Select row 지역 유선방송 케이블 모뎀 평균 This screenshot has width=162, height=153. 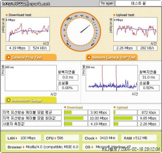(x=32, y=112)
